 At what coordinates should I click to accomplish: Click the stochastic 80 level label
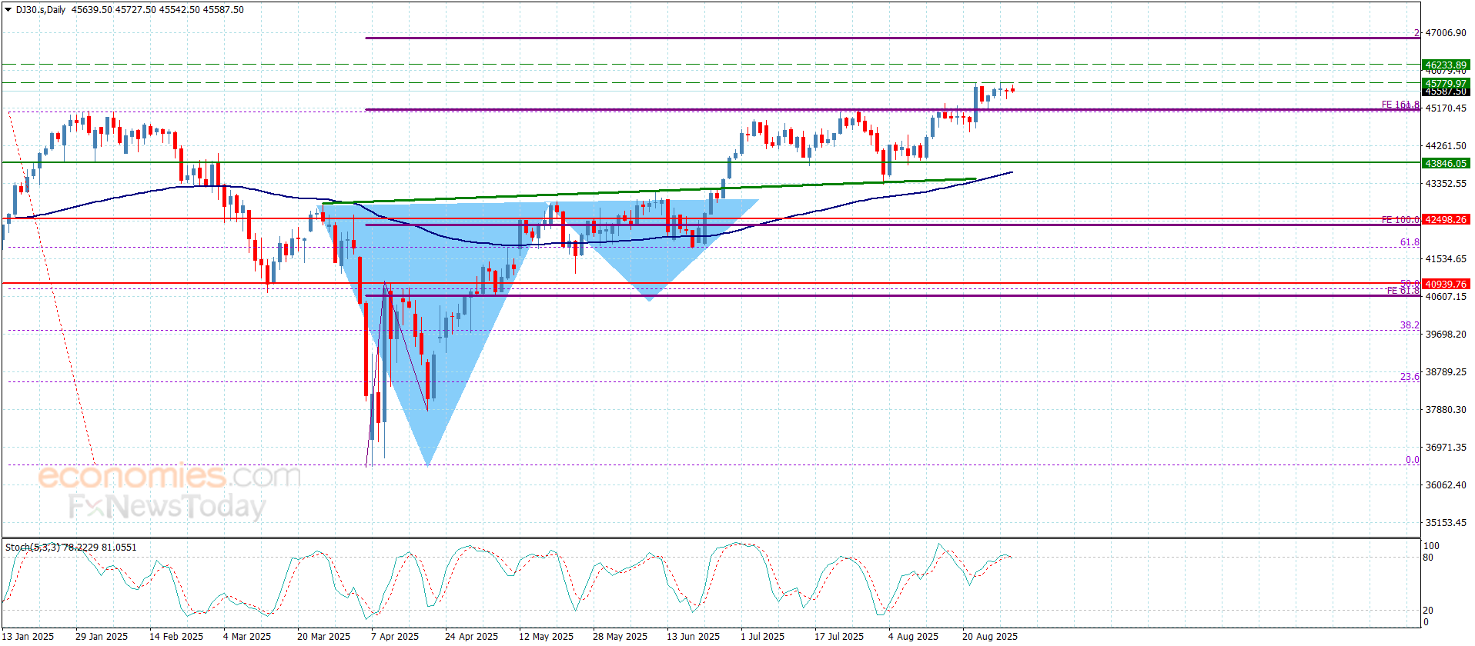coord(1428,558)
